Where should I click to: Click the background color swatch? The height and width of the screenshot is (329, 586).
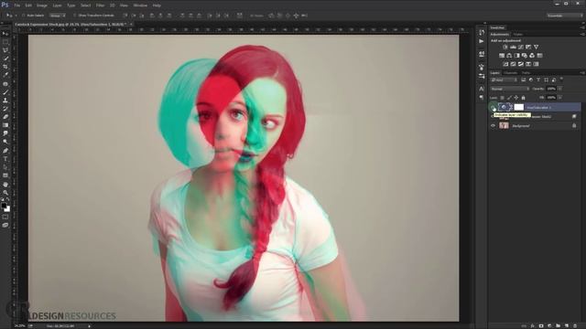coord(8,209)
